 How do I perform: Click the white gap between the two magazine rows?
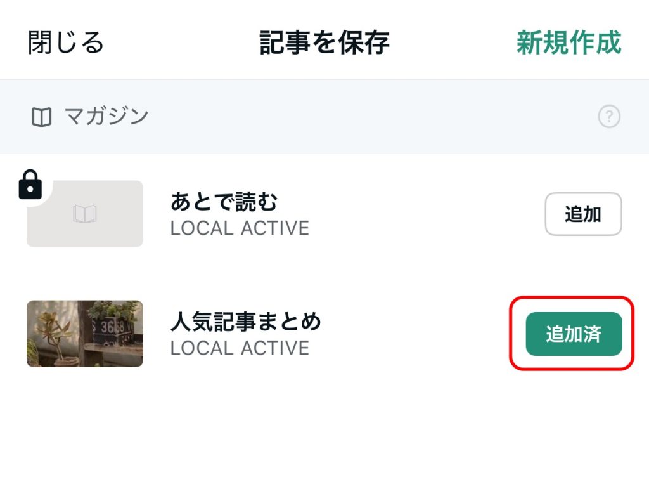(x=324, y=273)
